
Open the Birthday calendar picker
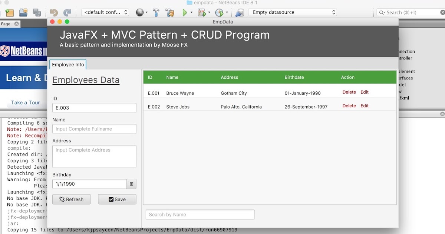[132, 184]
